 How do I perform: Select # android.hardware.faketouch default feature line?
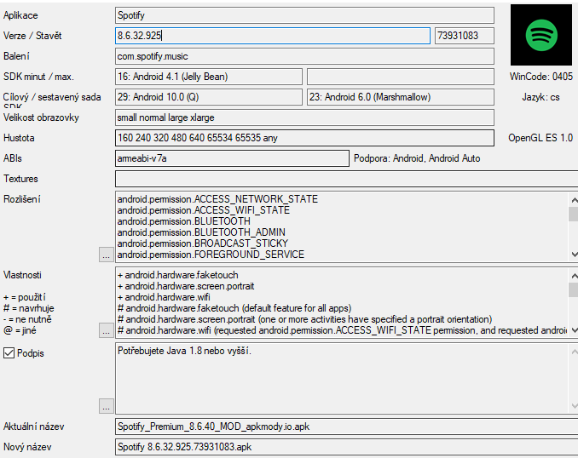pos(234,308)
